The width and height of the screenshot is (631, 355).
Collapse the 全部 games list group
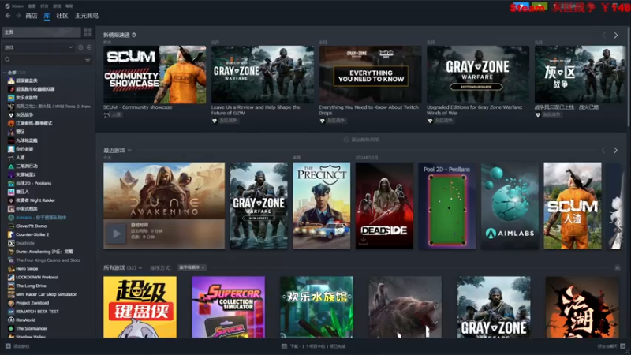click(x=5, y=73)
